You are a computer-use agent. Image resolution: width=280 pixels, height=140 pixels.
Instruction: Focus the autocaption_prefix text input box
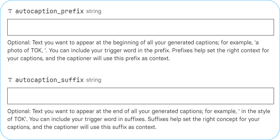[x=141, y=27]
